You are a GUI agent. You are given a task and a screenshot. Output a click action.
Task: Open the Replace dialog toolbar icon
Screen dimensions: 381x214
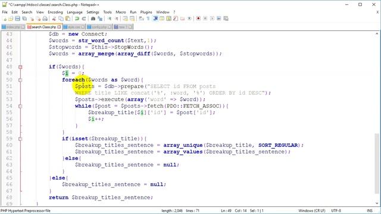point(100,18)
